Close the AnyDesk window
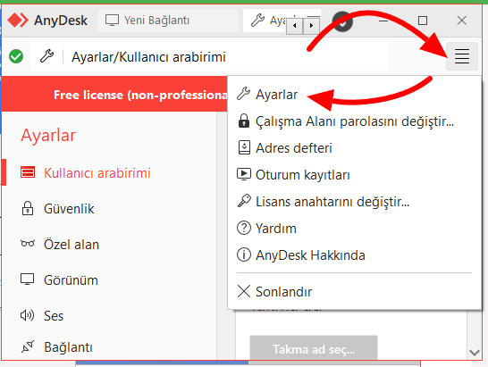The width and height of the screenshot is (488, 367). click(461, 21)
